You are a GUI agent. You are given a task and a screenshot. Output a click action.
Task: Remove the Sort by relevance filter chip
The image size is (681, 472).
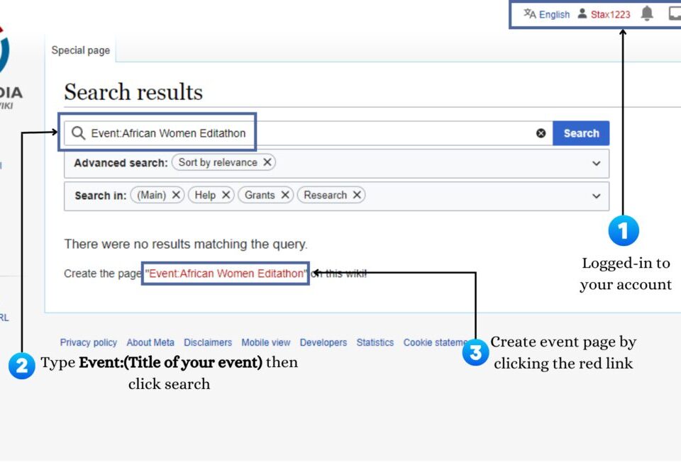(267, 162)
